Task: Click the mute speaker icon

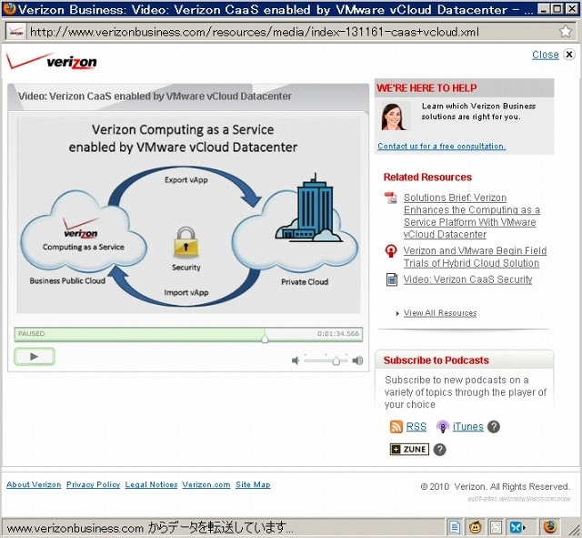Action: 296,360
